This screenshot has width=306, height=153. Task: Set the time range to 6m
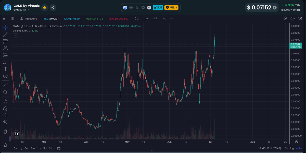point(27,148)
